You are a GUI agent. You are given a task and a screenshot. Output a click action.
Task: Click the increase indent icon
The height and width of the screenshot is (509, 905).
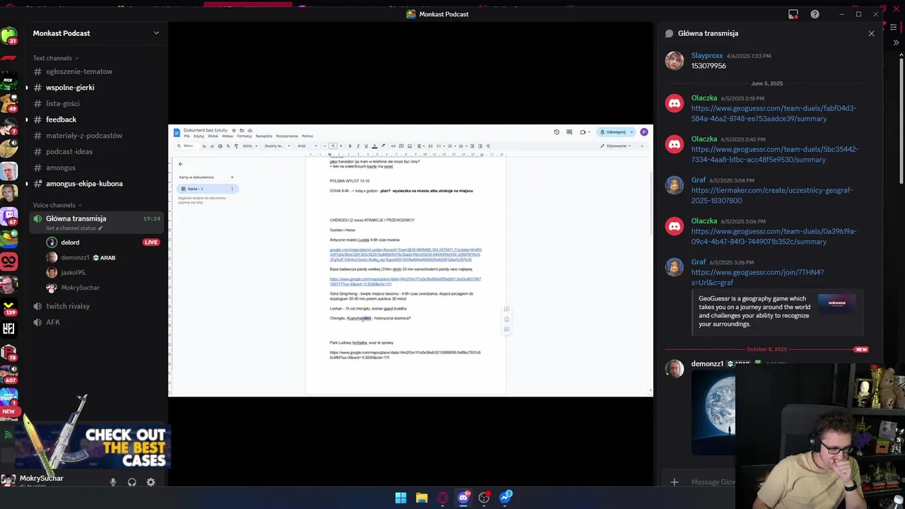click(480, 146)
